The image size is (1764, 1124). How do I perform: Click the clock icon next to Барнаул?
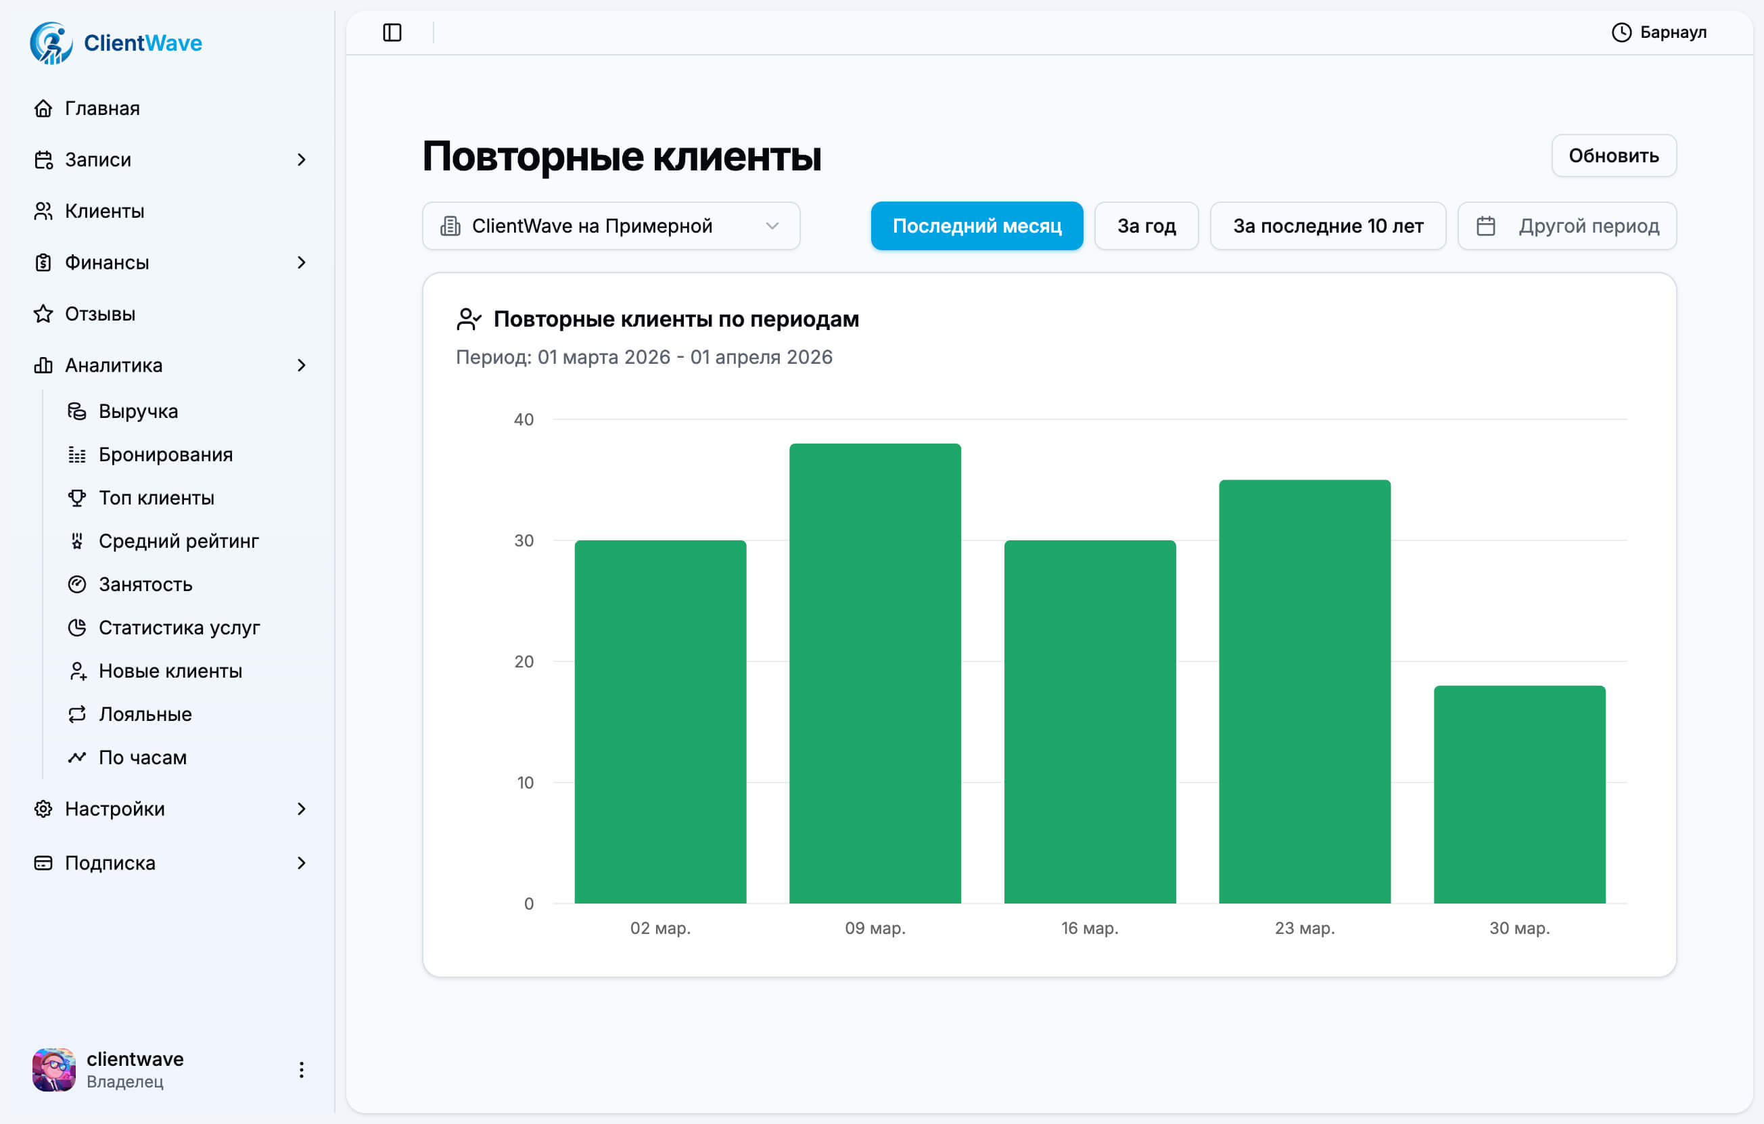click(1621, 32)
